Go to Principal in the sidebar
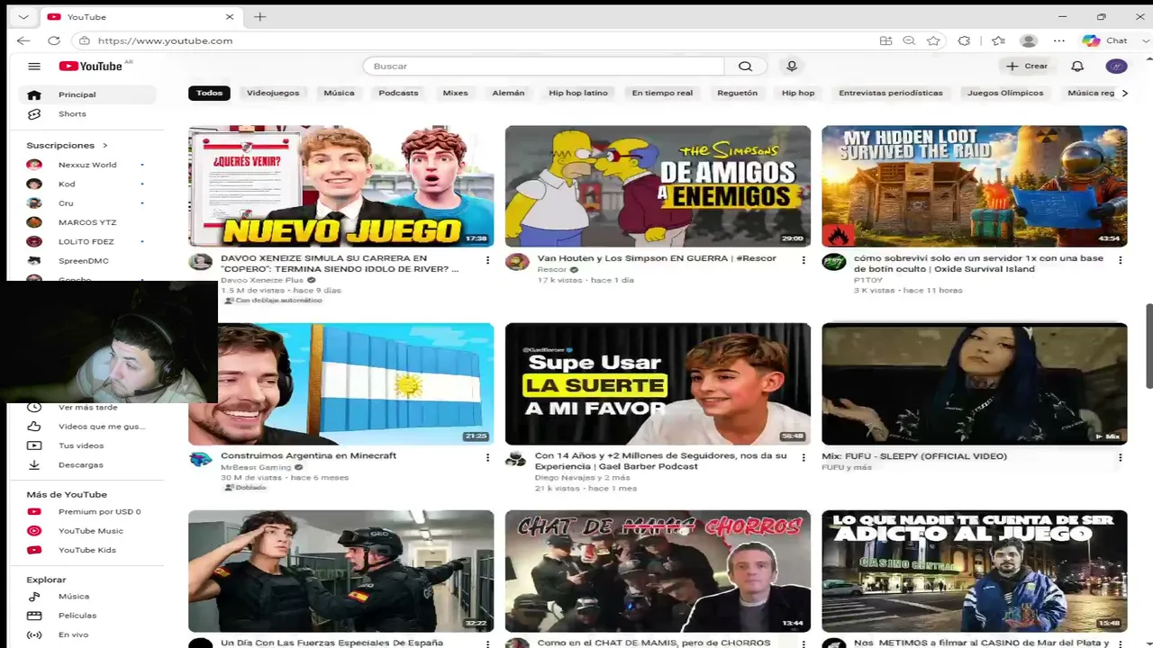This screenshot has width=1153, height=648. (x=86, y=94)
